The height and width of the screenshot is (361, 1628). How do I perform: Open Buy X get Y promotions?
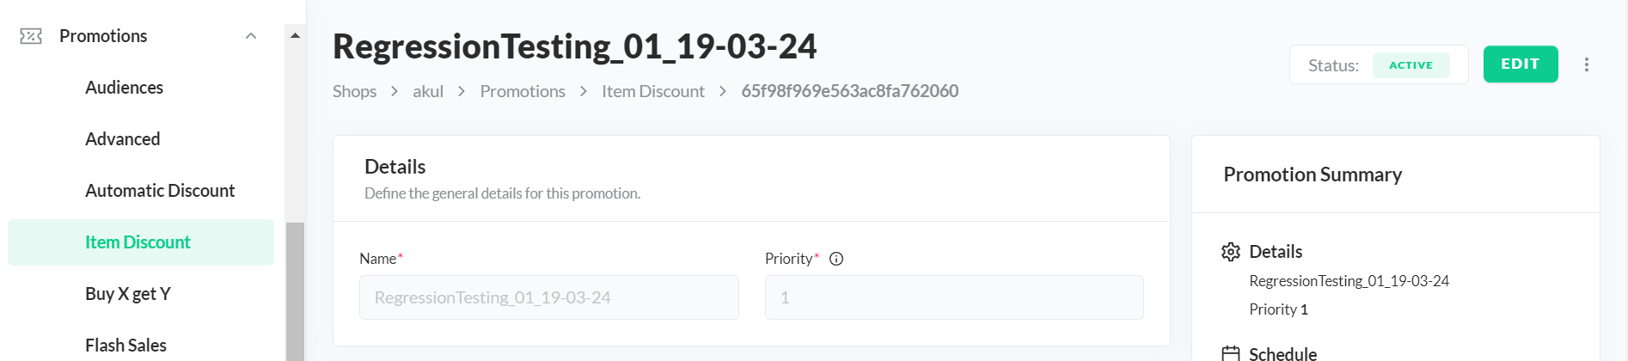coord(128,294)
